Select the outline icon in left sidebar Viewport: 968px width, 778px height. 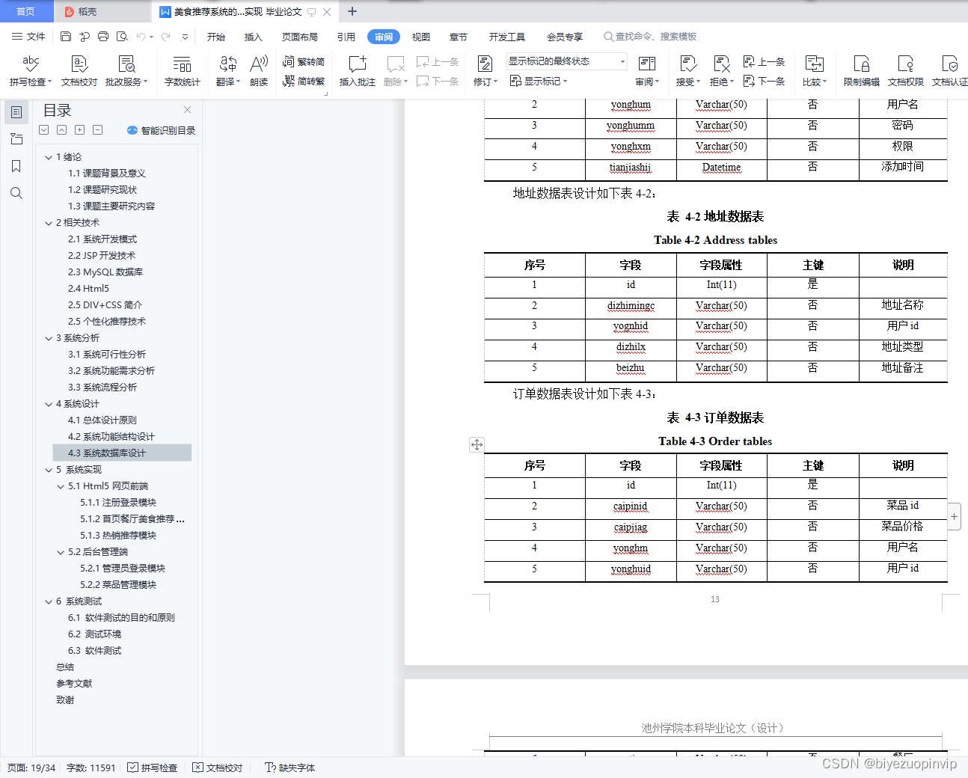pos(16,112)
